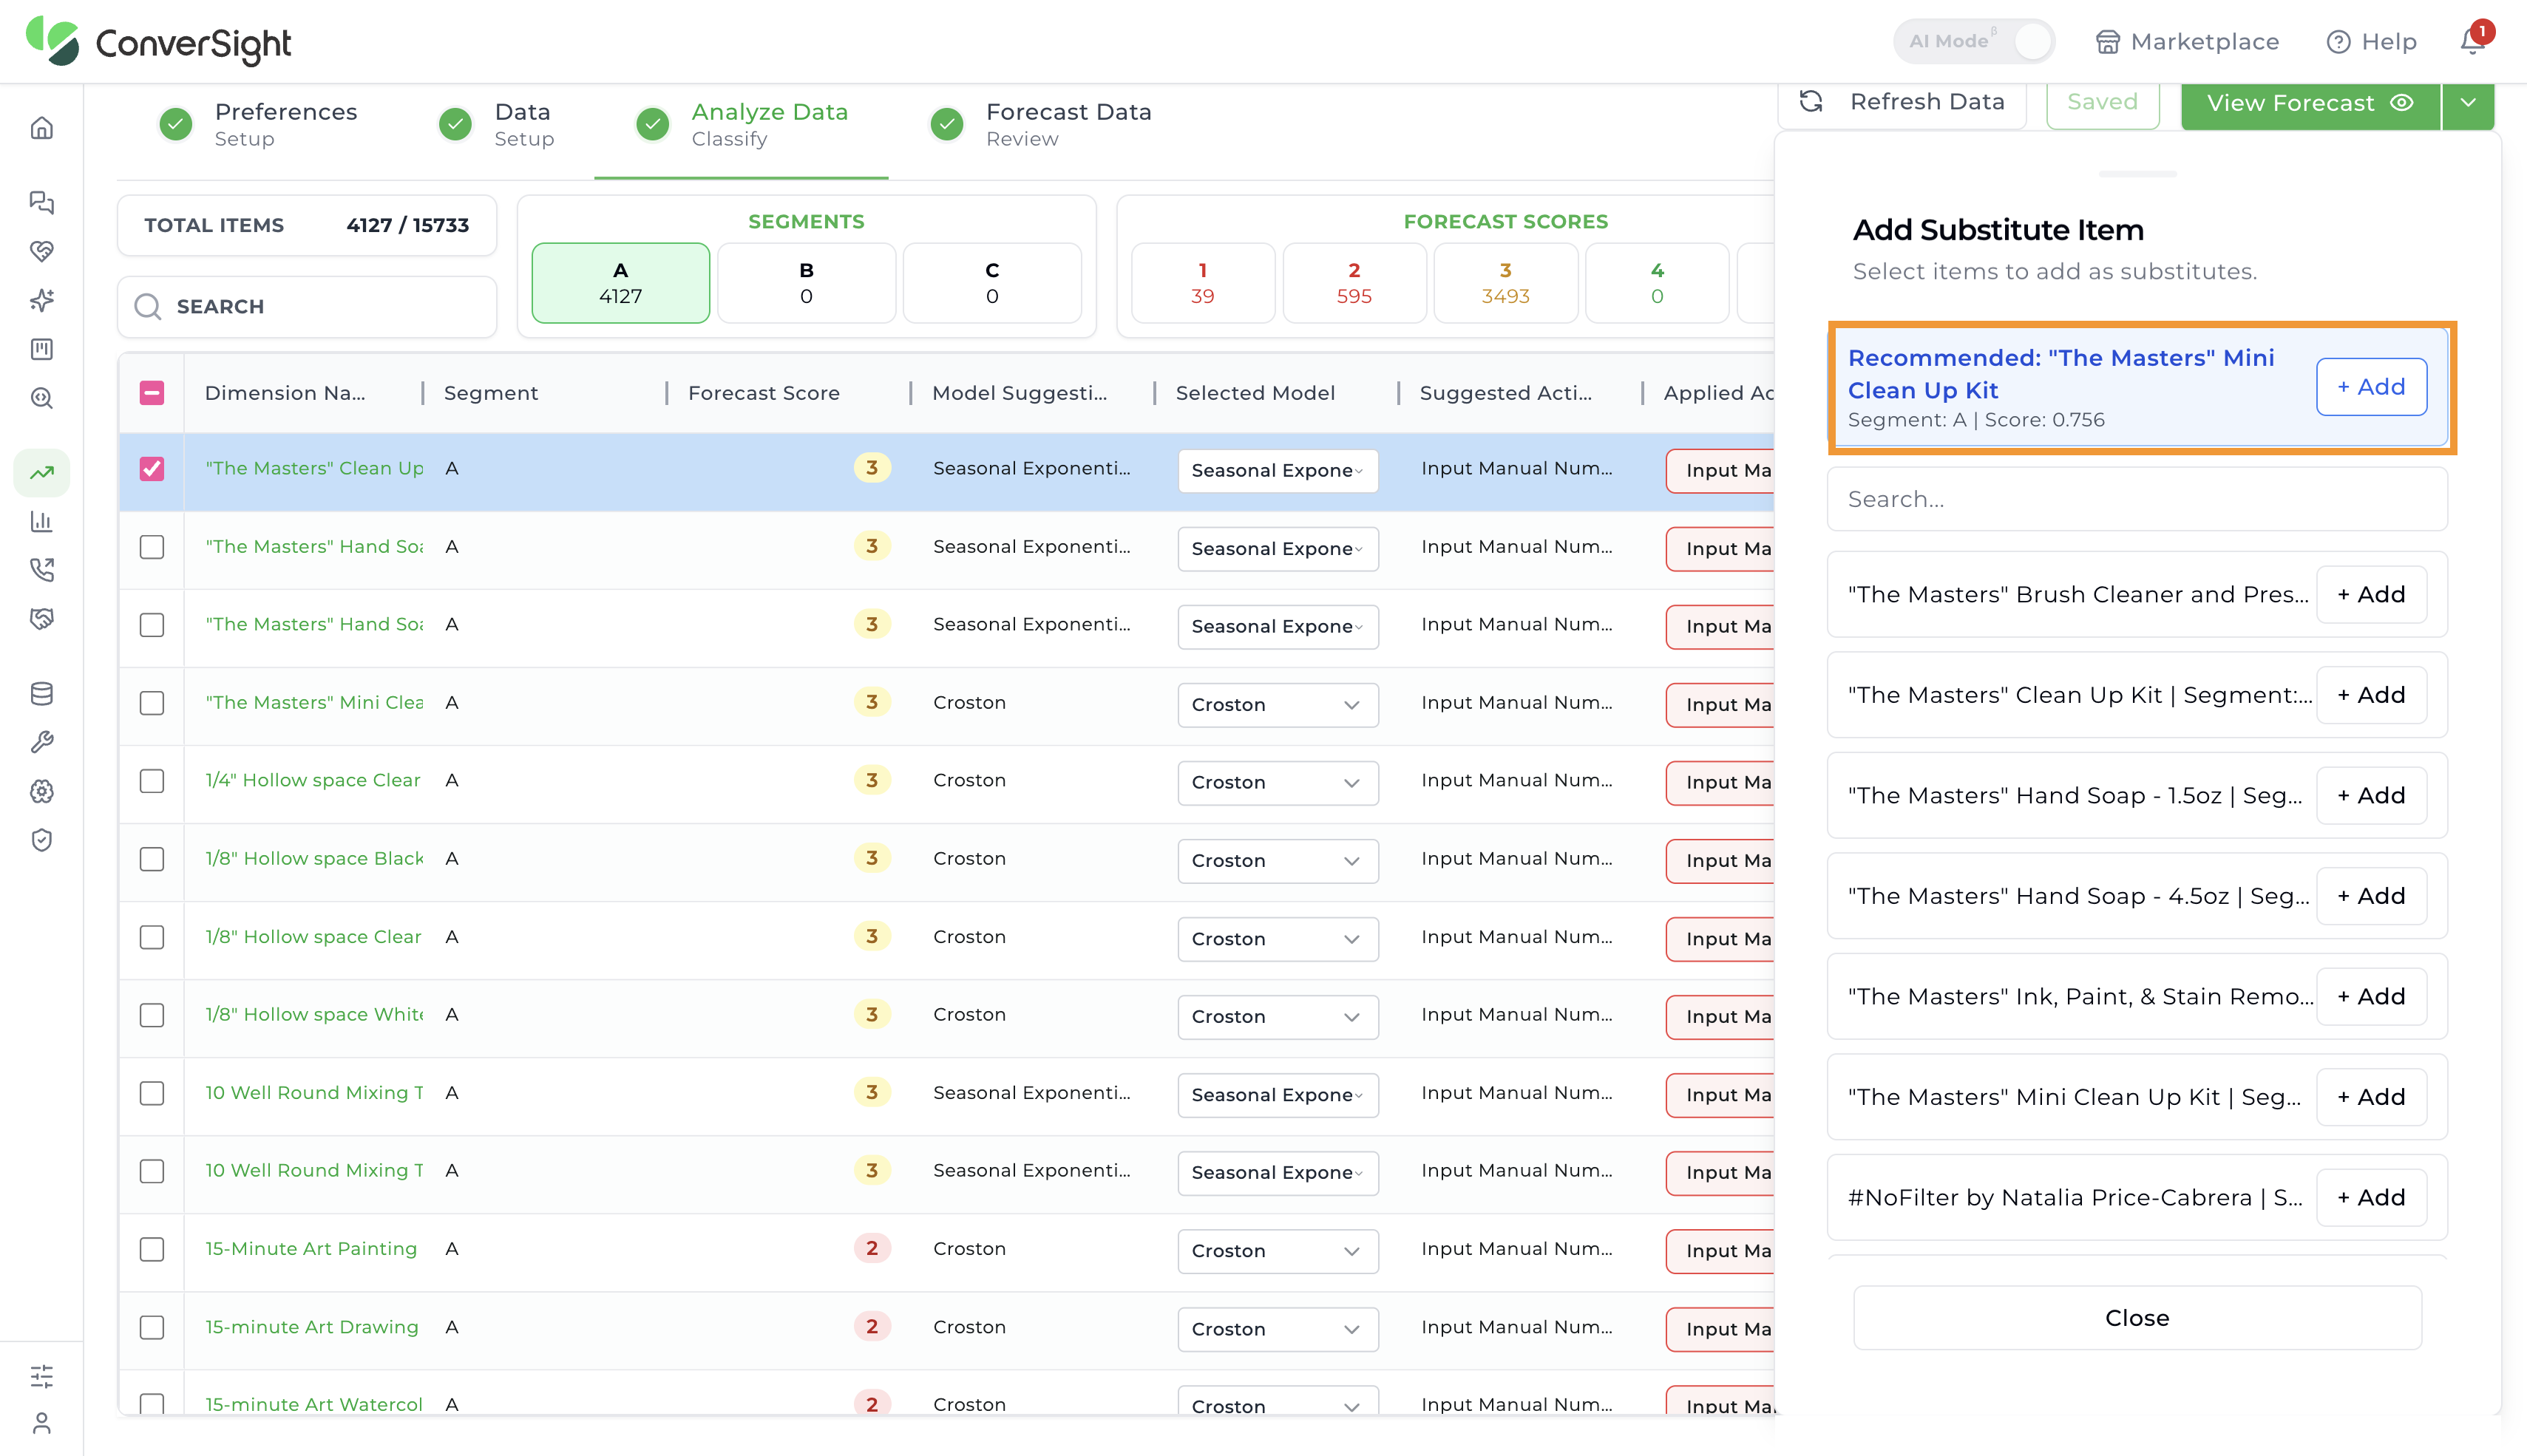Go to Preferences Setup step
Screen dimensions: 2527x1456
click(259, 124)
